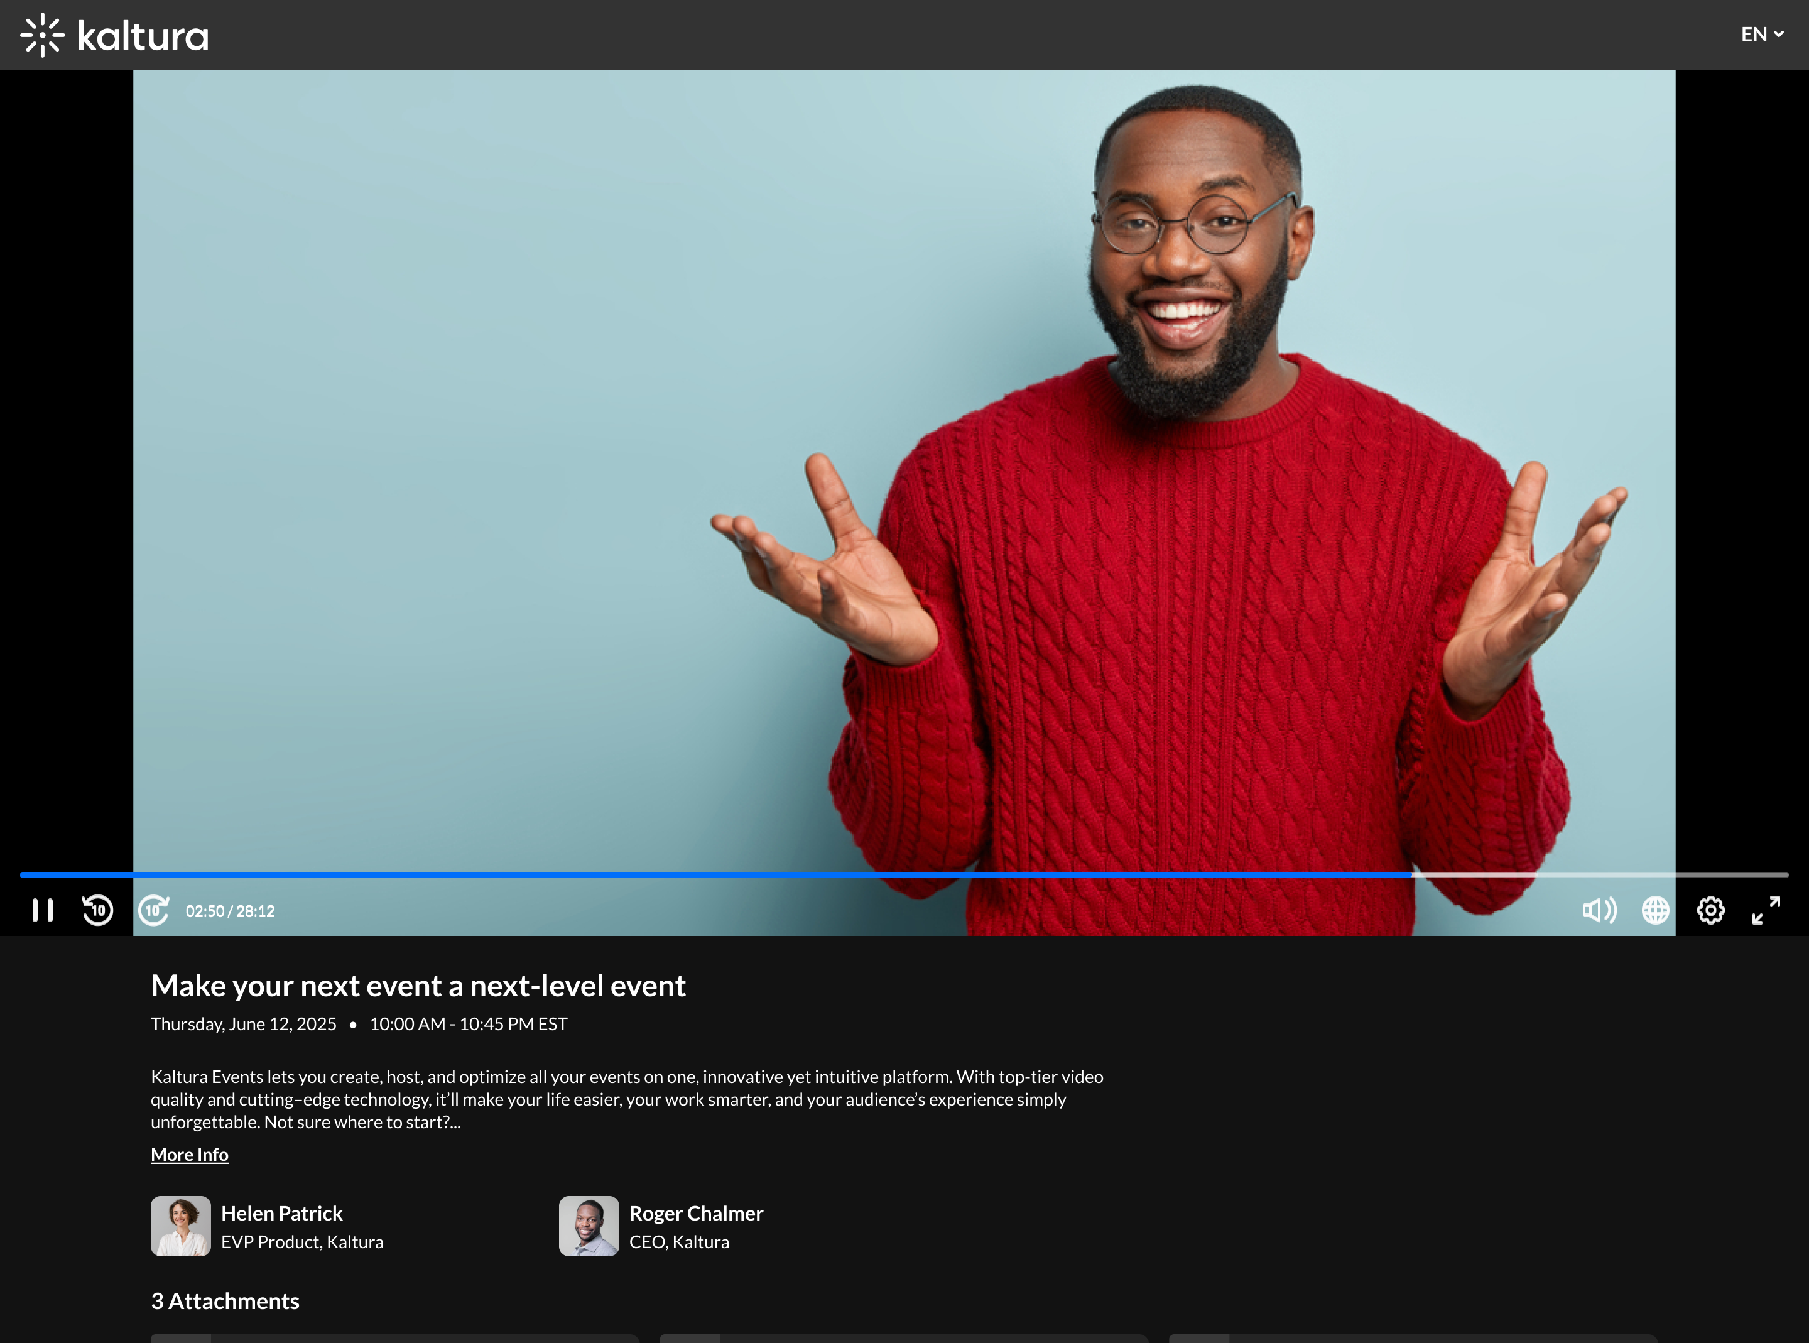This screenshot has width=1809, height=1343.
Task: Expand the EN chevron arrow
Action: (1779, 35)
